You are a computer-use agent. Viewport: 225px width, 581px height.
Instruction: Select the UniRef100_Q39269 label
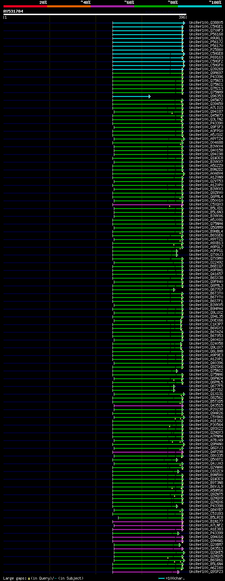[x=206, y=69]
